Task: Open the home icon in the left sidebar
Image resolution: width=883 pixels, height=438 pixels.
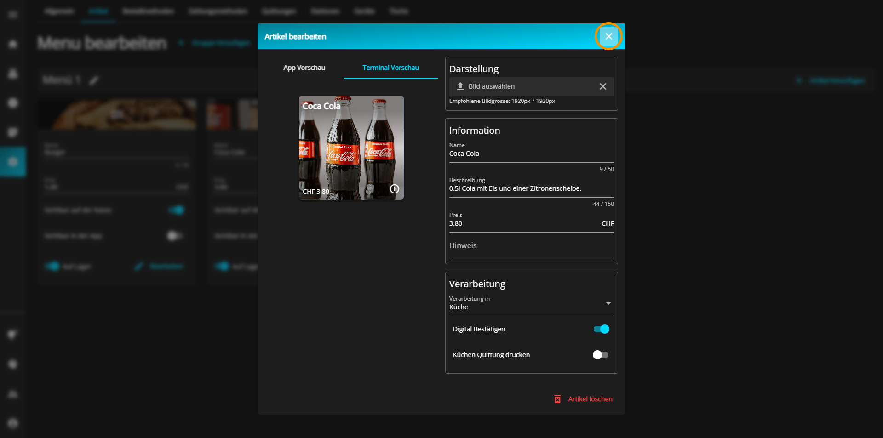Action: click(13, 44)
